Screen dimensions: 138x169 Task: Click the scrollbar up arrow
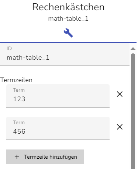133,49
